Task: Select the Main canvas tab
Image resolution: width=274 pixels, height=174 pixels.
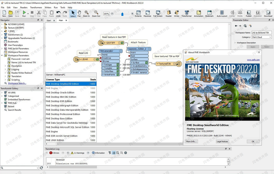Action: click(61, 20)
